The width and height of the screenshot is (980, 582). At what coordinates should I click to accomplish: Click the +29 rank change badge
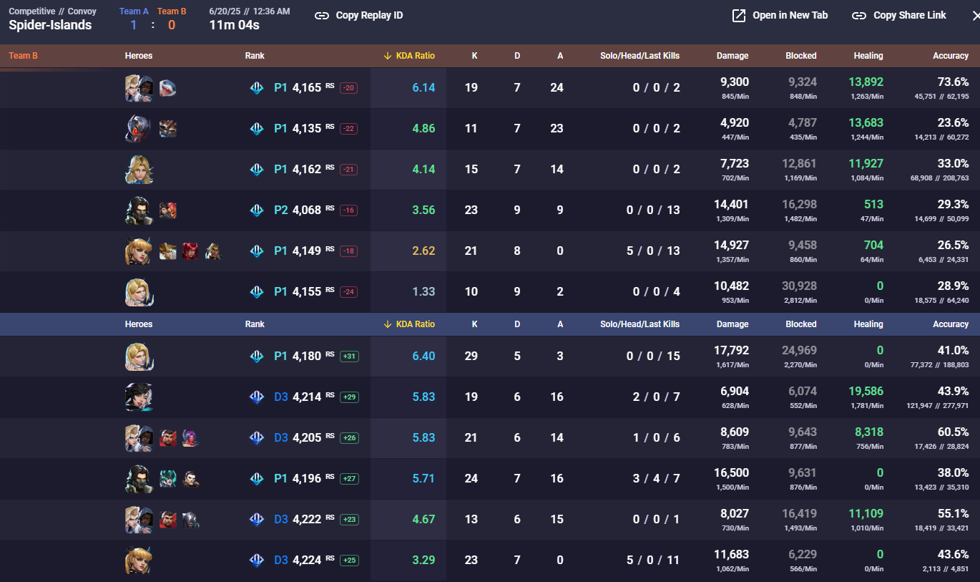tap(349, 397)
